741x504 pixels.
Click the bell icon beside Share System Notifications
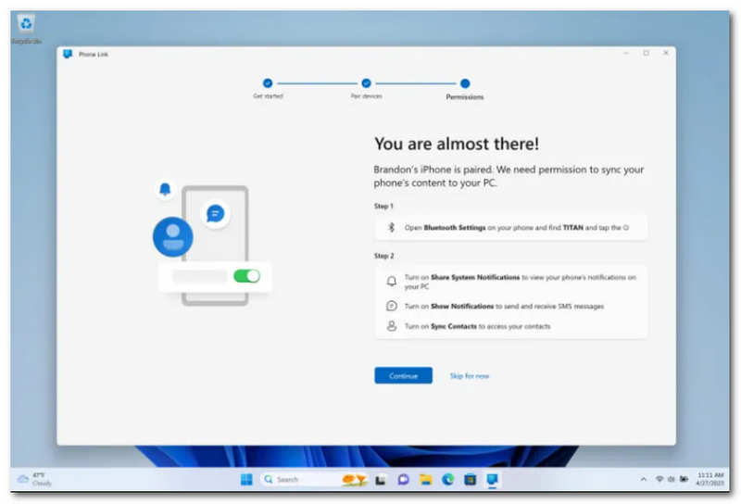(391, 282)
